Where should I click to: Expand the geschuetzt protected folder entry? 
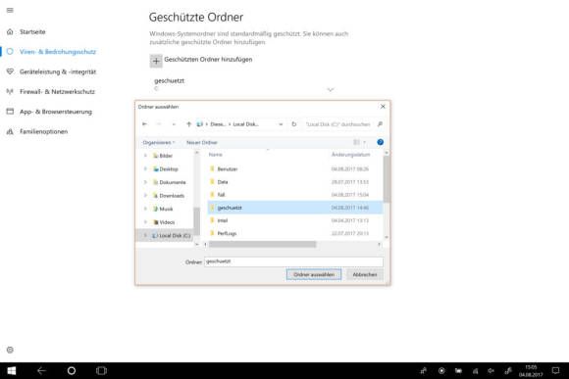(x=331, y=89)
